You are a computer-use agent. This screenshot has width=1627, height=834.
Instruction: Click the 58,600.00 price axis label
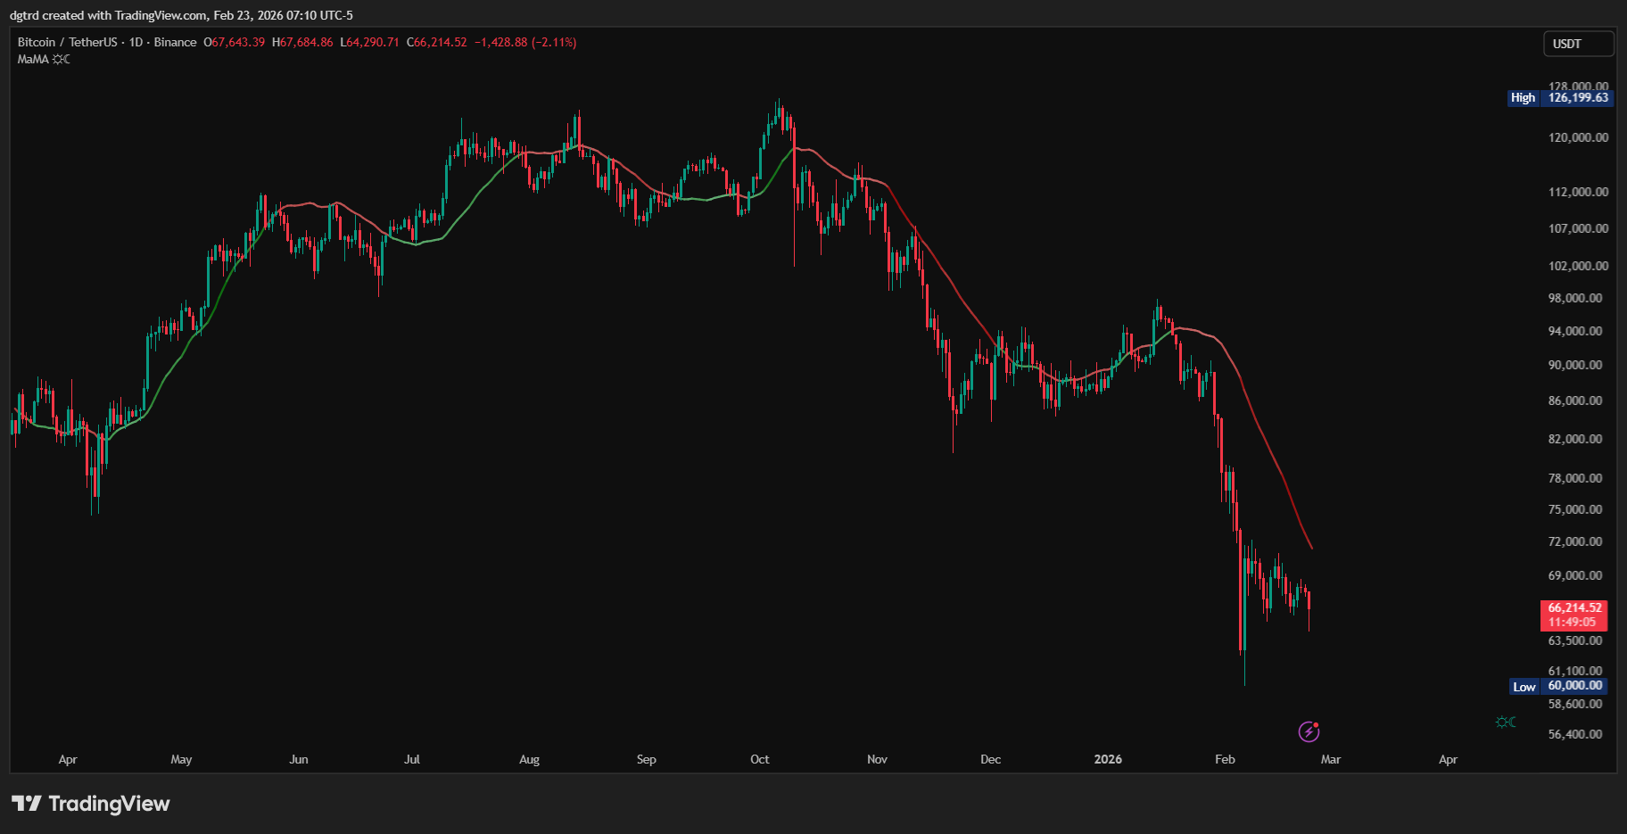(x=1575, y=704)
